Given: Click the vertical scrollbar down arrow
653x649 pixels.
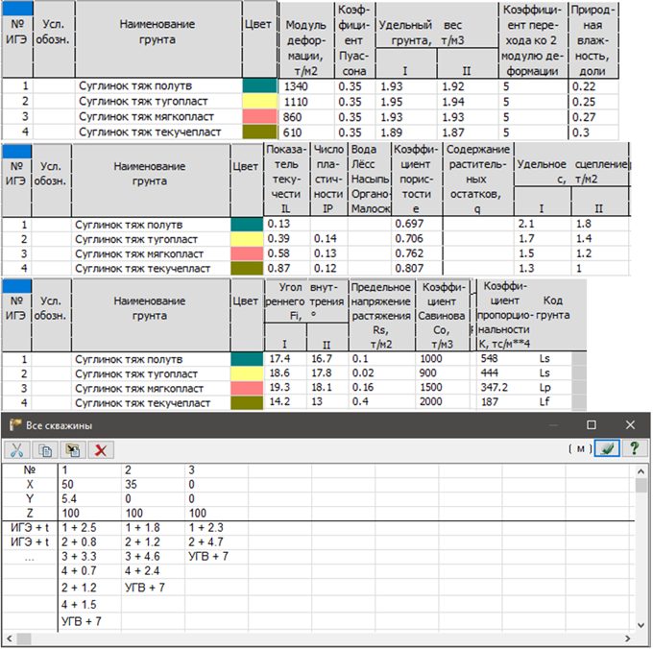Looking at the screenshot, I should 641,625.
